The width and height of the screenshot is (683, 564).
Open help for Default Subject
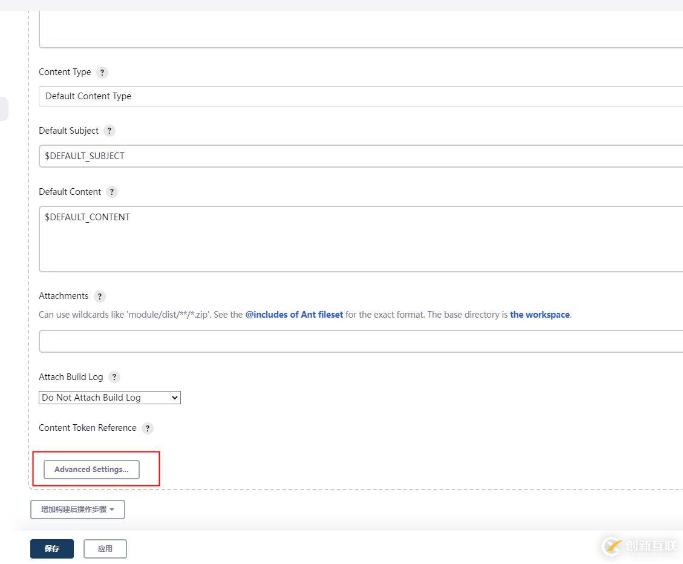[x=109, y=131]
